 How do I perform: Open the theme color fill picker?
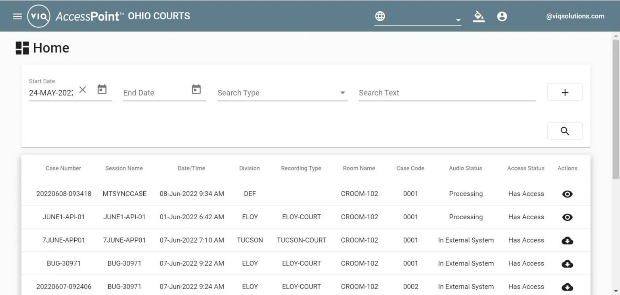pyautogui.click(x=479, y=17)
